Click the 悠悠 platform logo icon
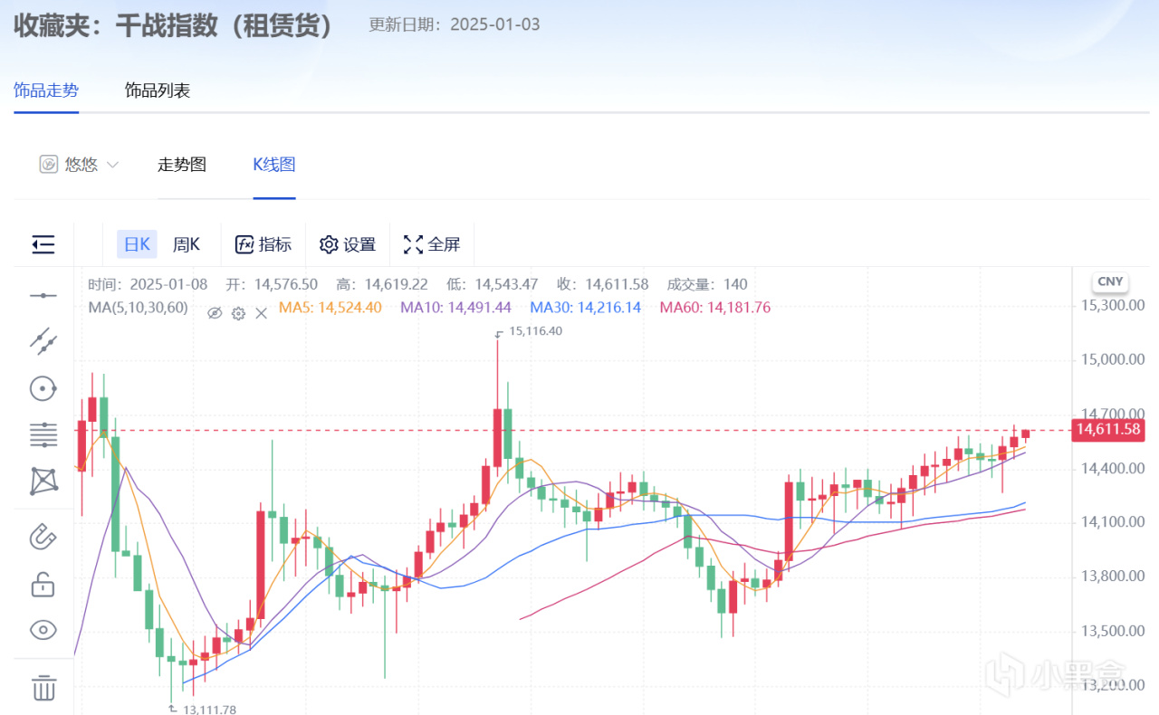Image resolution: width=1159 pixels, height=715 pixels. [x=48, y=165]
